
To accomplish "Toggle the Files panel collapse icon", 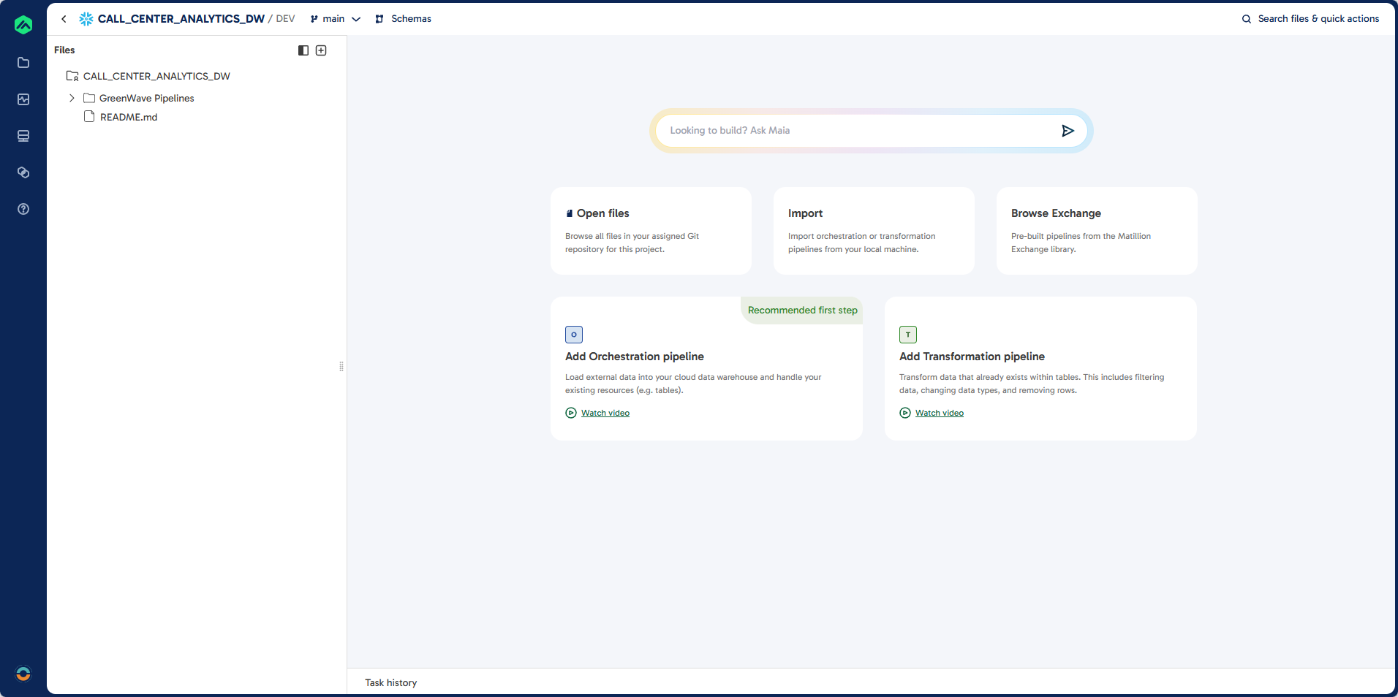I will point(303,50).
